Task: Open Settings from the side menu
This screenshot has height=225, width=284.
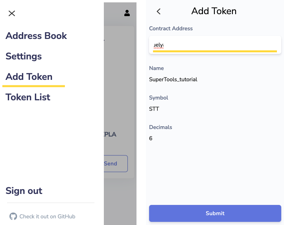Action: (x=24, y=56)
